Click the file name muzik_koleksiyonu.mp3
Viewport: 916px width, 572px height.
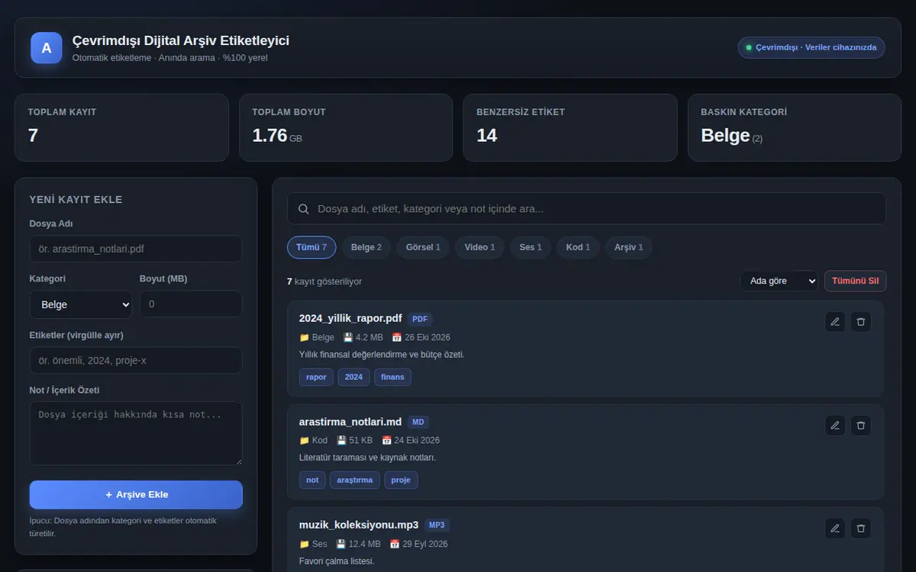359,525
